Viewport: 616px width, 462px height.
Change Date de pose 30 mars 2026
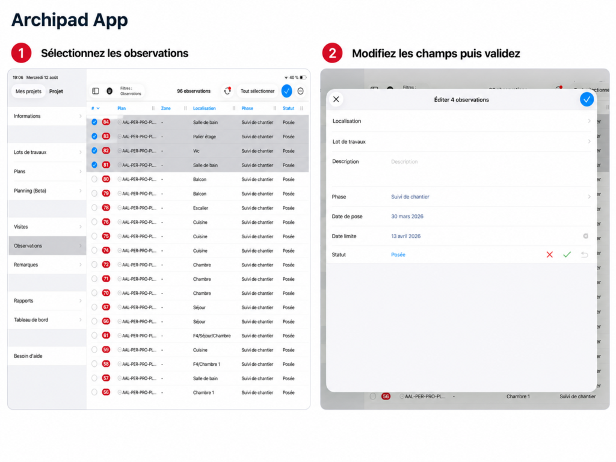[407, 217]
